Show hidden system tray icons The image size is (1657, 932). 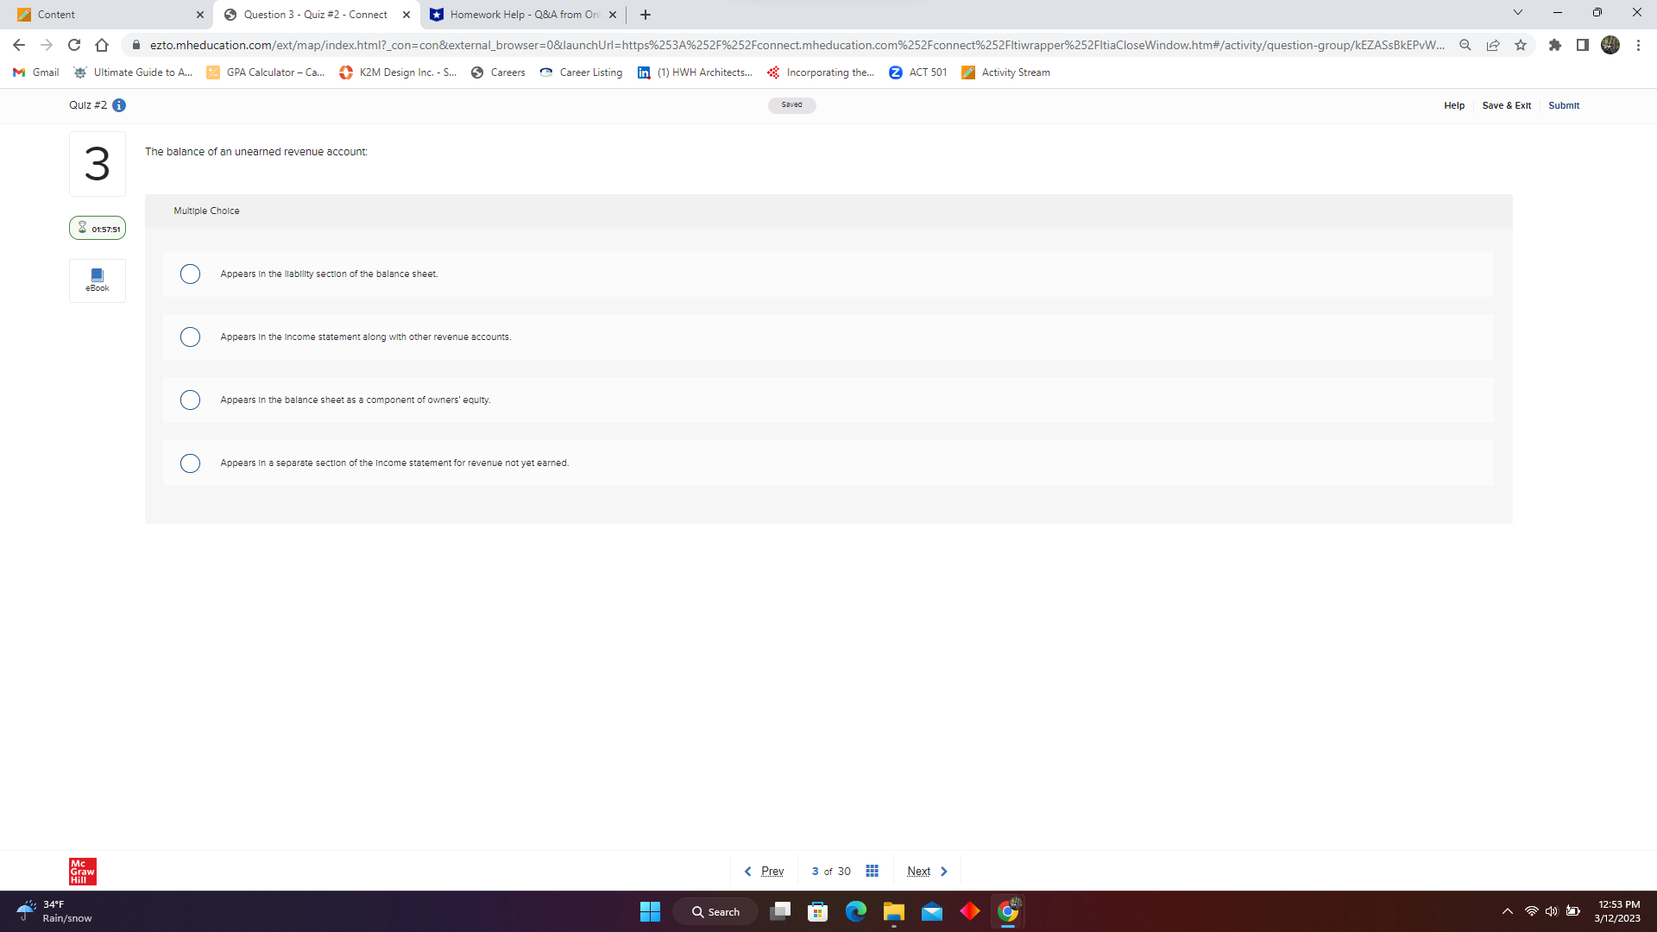[x=1507, y=911]
